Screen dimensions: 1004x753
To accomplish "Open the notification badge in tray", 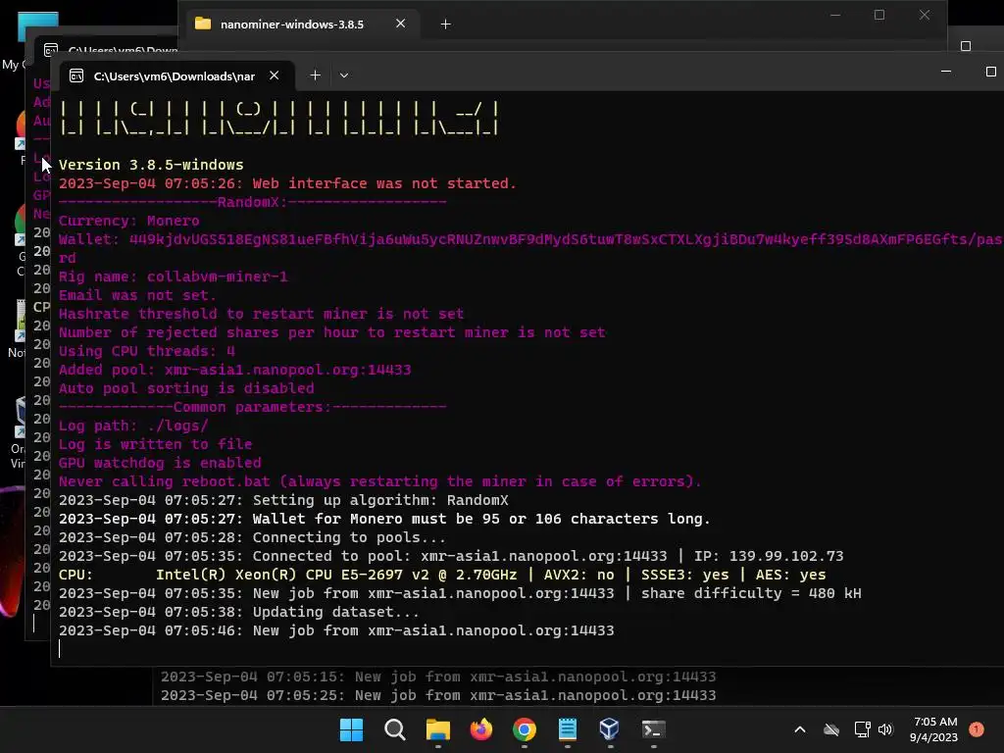I will (977, 729).
